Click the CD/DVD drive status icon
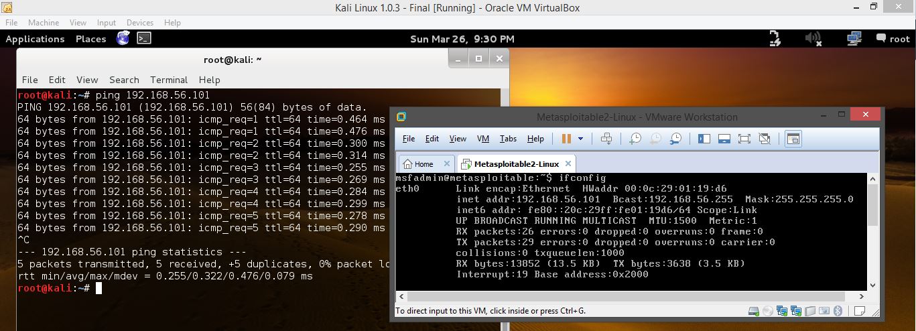Viewport: 916px width, 331px height. [768, 311]
